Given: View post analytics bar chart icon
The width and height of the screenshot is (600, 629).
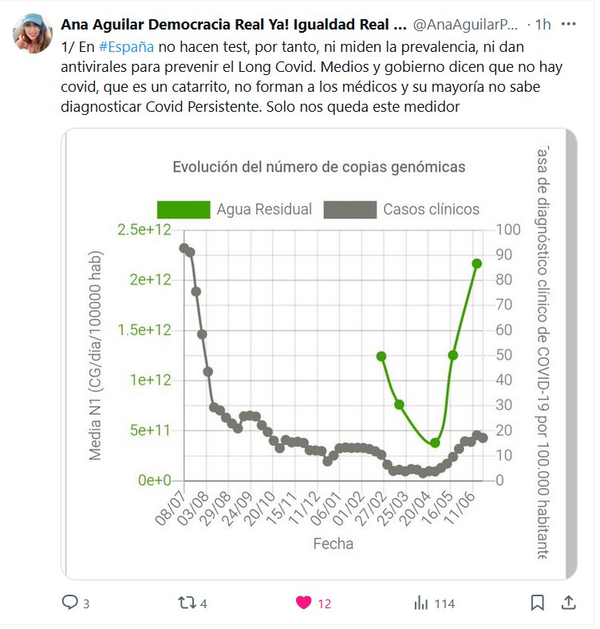Looking at the screenshot, I should point(421,603).
